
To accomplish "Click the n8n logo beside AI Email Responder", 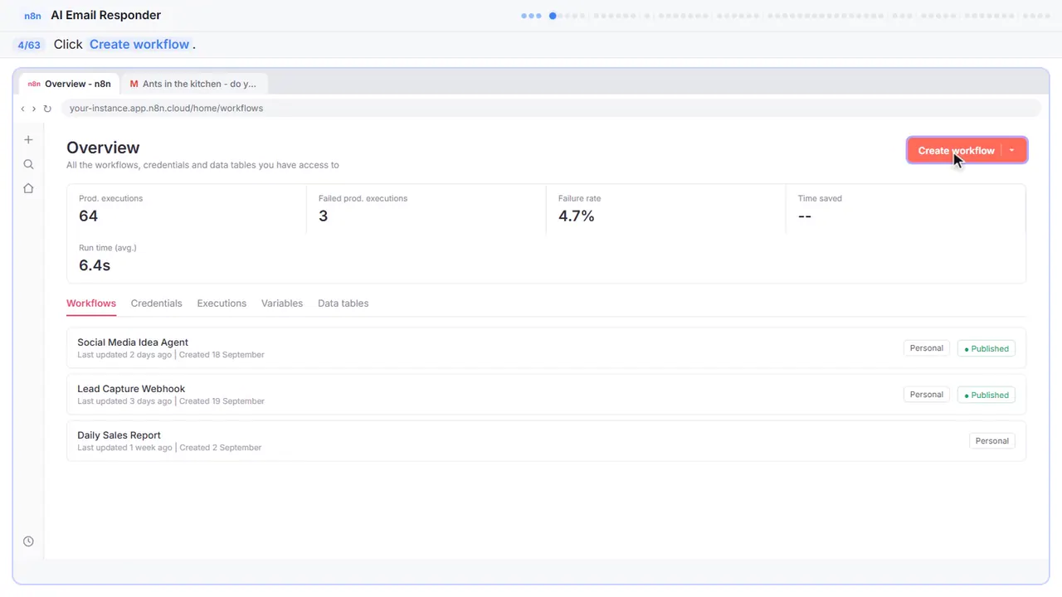I will coord(32,16).
